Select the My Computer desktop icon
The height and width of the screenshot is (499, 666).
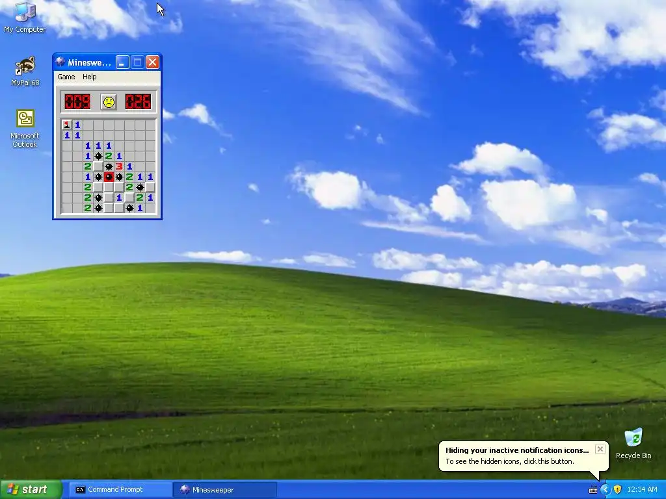(25, 18)
